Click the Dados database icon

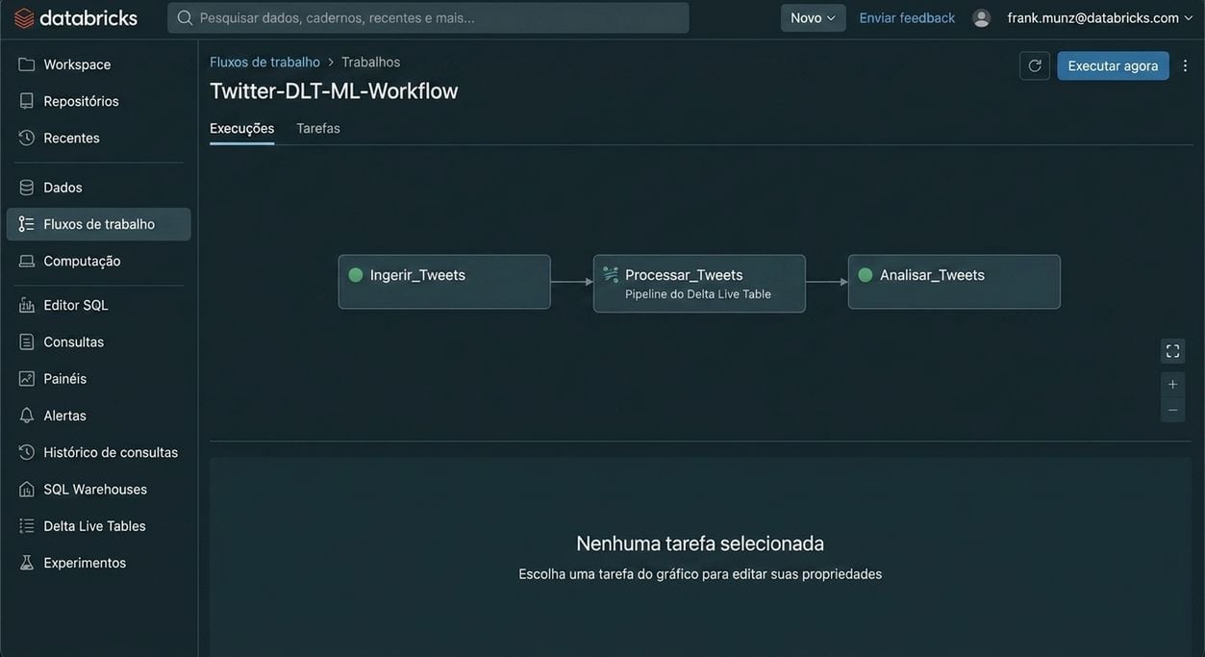(x=27, y=188)
